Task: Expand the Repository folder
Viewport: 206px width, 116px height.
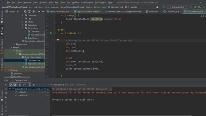Action: (23, 25)
